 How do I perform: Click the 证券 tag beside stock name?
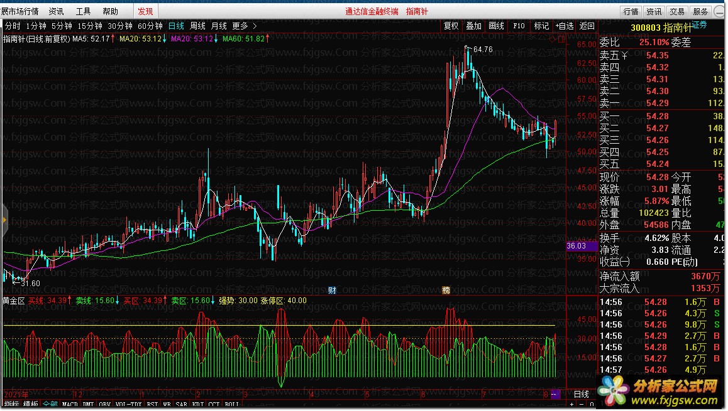tap(699, 24)
